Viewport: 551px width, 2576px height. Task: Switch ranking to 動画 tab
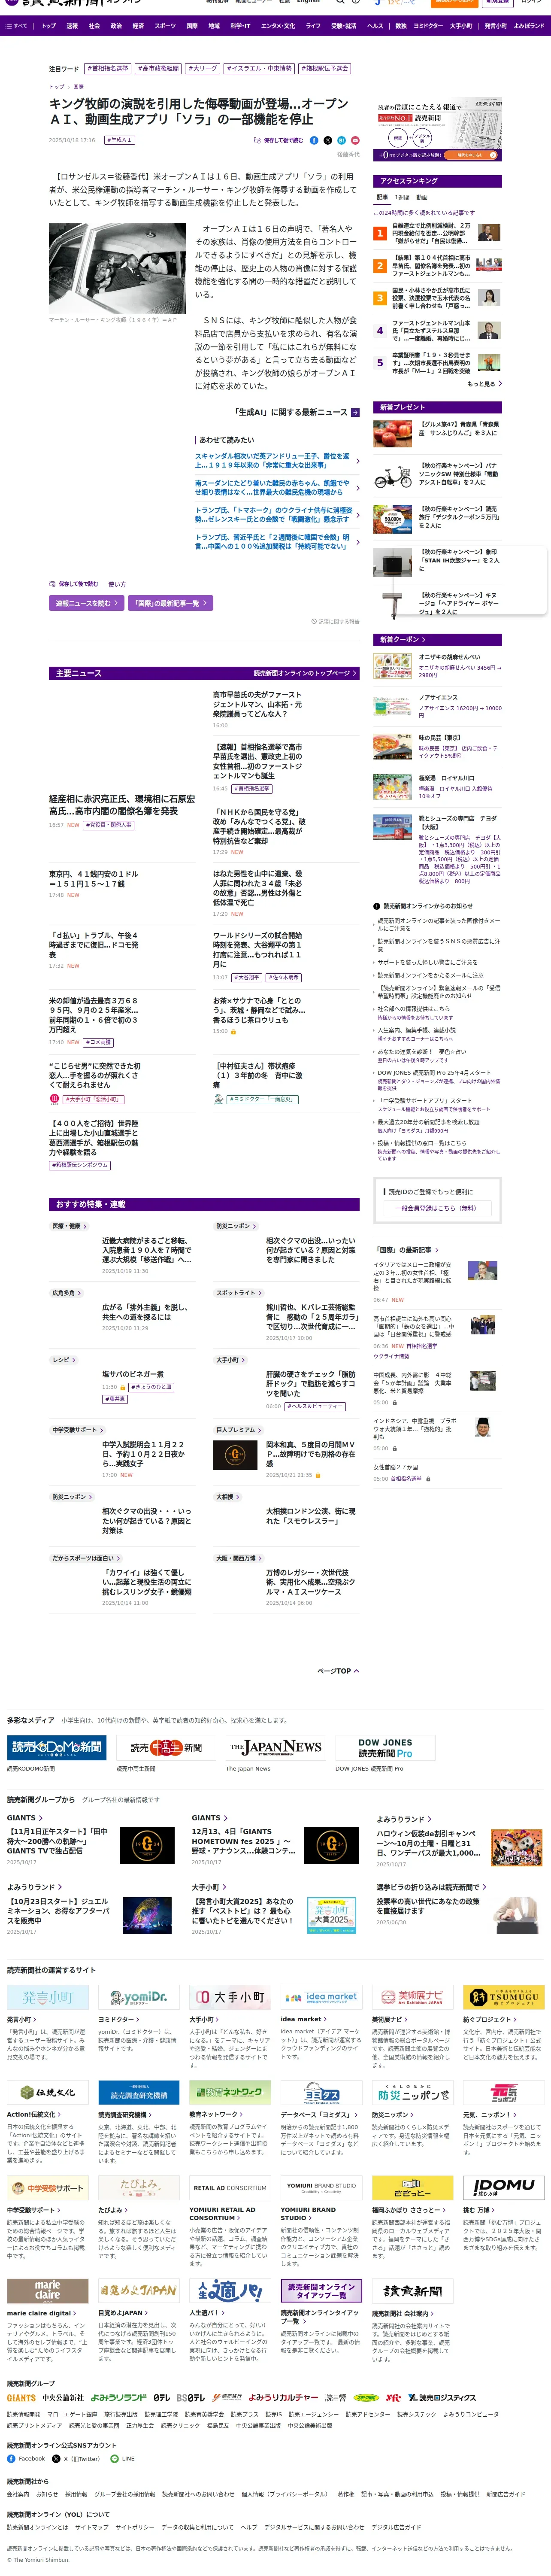[x=421, y=198]
